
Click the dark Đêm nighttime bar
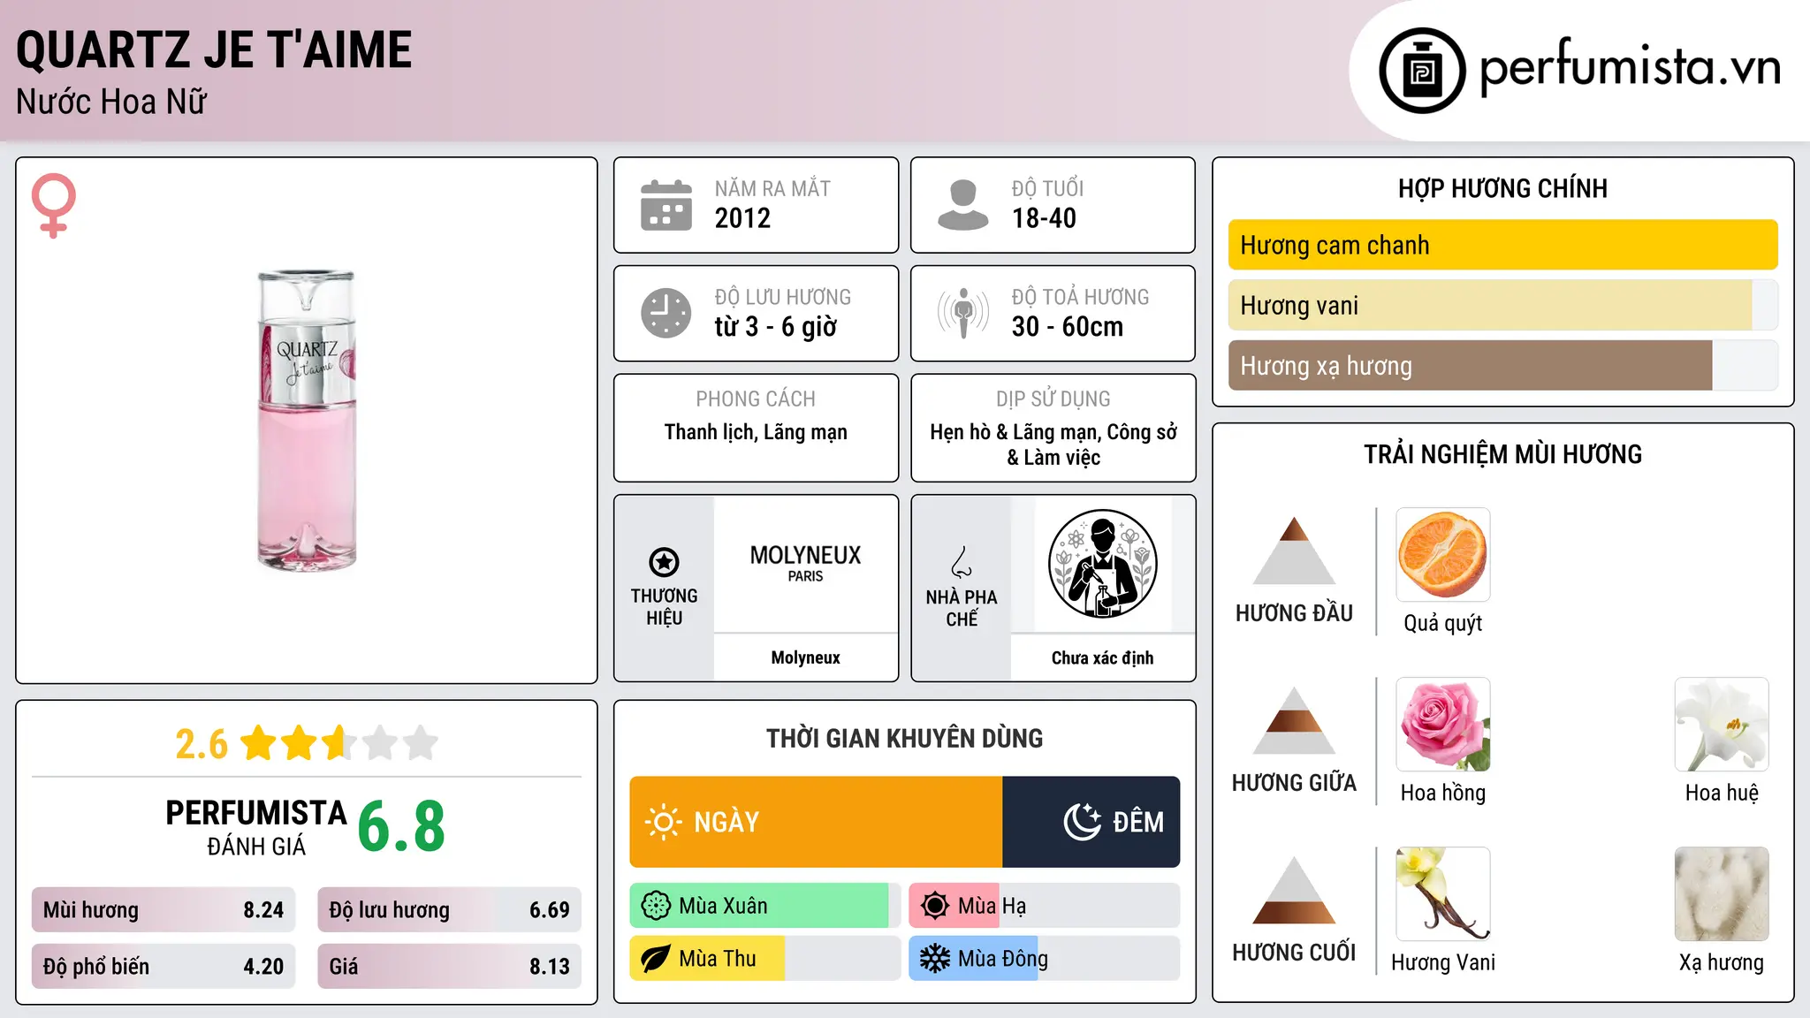click(x=1091, y=822)
